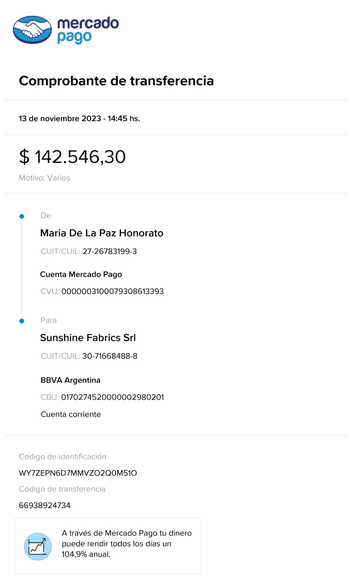
Task: Click sender name Maria De La Paz Honorato
Action: (101, 233)
